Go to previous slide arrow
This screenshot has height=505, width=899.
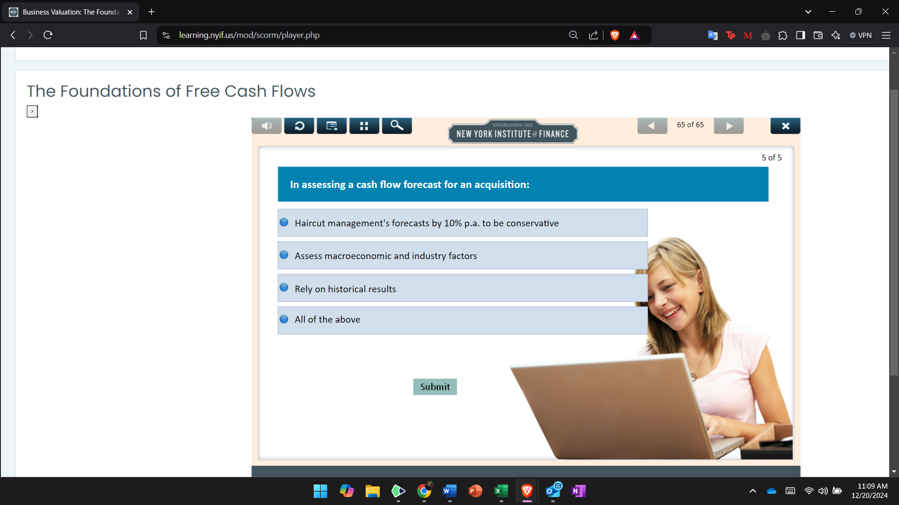[652, 126]
